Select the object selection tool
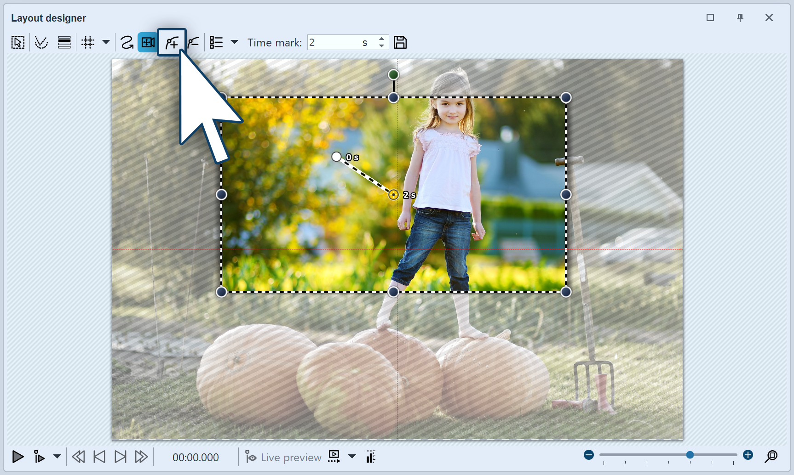 pyautogui.click(x=17, y=42)
